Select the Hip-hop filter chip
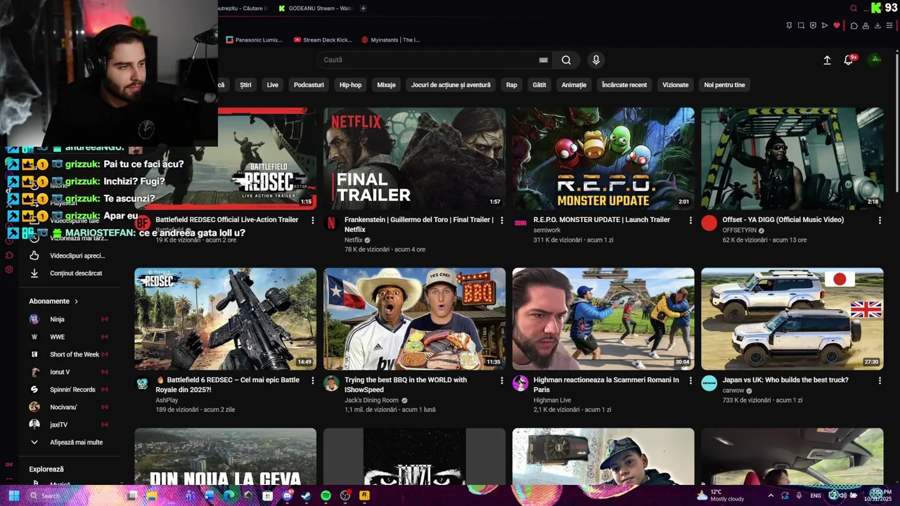900x506 pixels. click(350, 85)
